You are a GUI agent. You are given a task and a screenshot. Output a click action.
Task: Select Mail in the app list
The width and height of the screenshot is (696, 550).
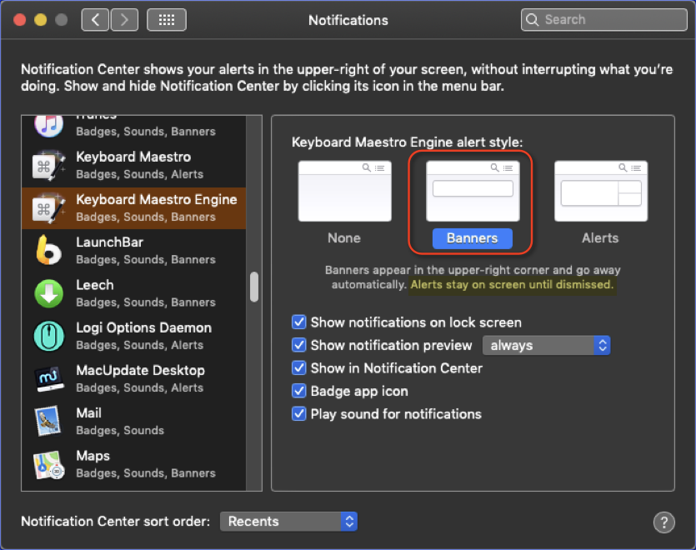tap(133, 422)
